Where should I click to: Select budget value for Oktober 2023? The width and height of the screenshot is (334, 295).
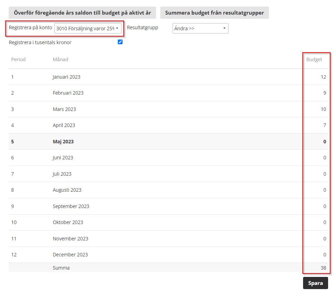click(325, 222)
